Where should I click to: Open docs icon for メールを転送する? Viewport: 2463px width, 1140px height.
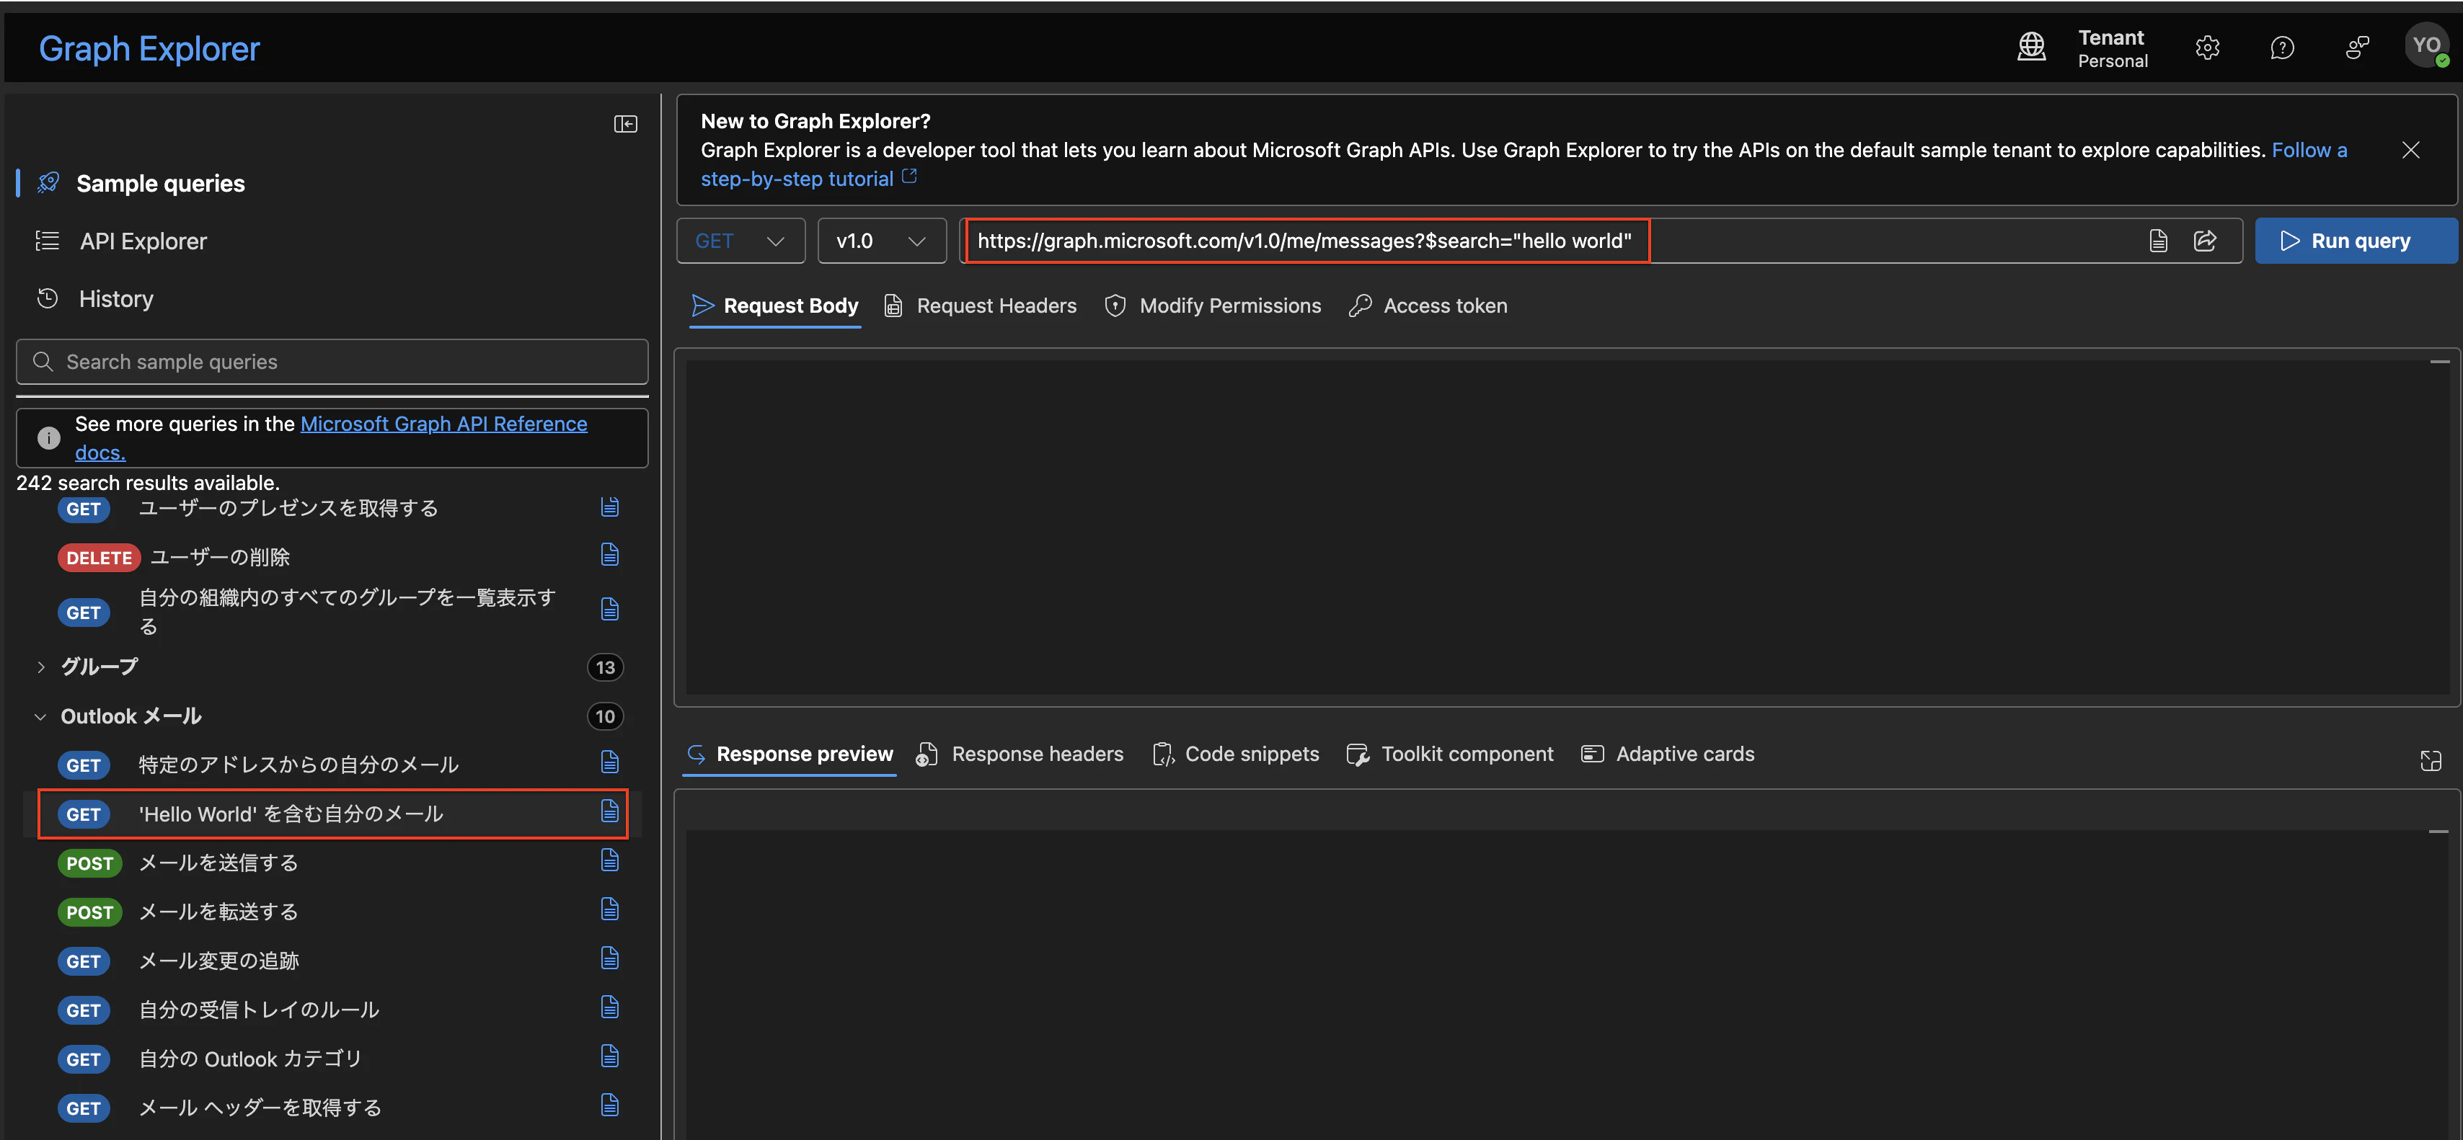[610, 909]
